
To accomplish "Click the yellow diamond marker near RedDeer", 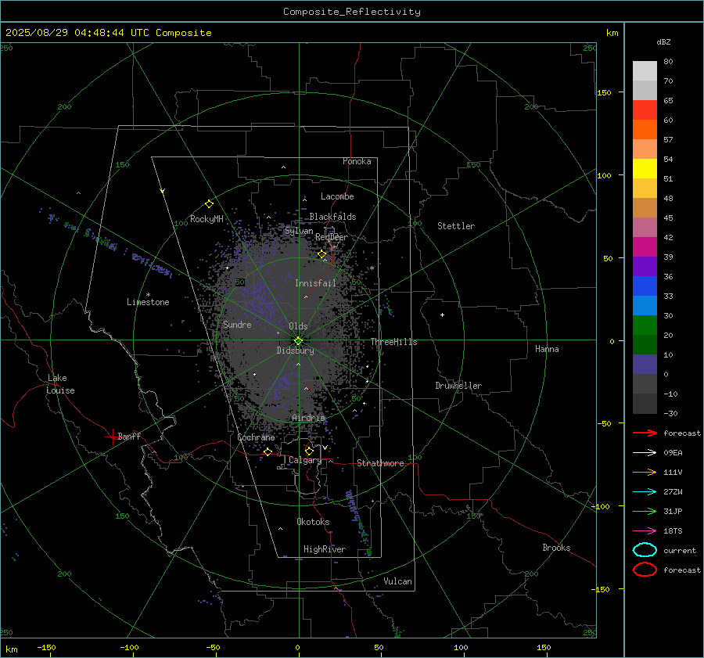I will pos(322,254).
